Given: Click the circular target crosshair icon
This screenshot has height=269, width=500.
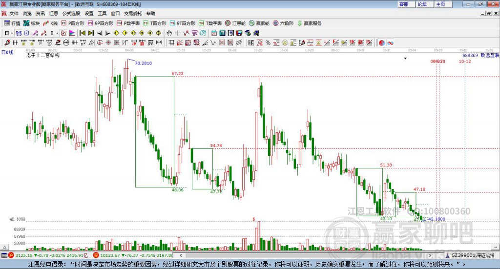Looking at the screenshot, I should click(100, 42).
